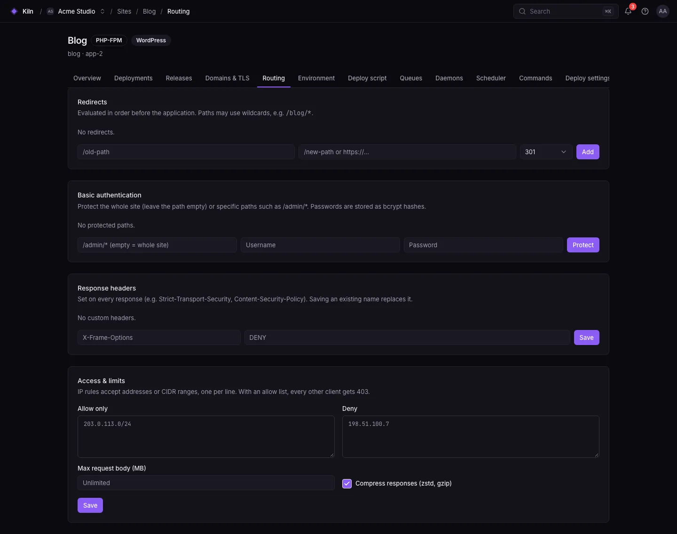The image size is (677, 534).
Task: Open the Daemons tab
Action: click(x=449, y=78)
